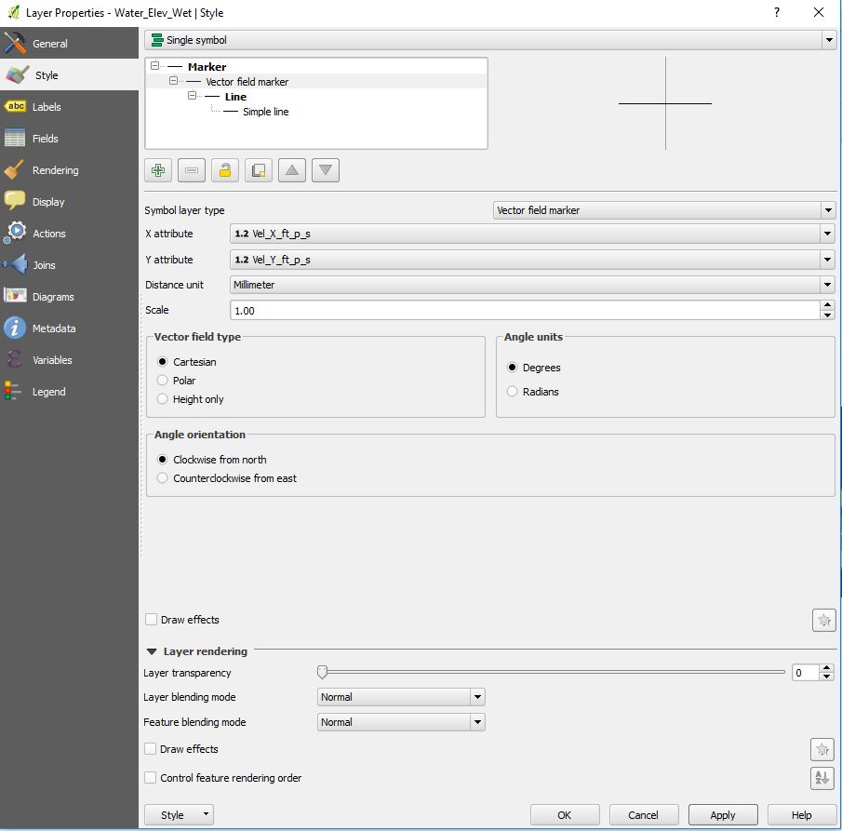Move the symbol layer up
The width and height of the screenshot is (842, 831).
tap(292, 170)
